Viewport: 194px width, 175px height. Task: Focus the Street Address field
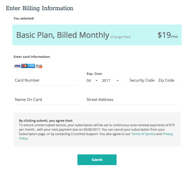click(x=133, y=100)
